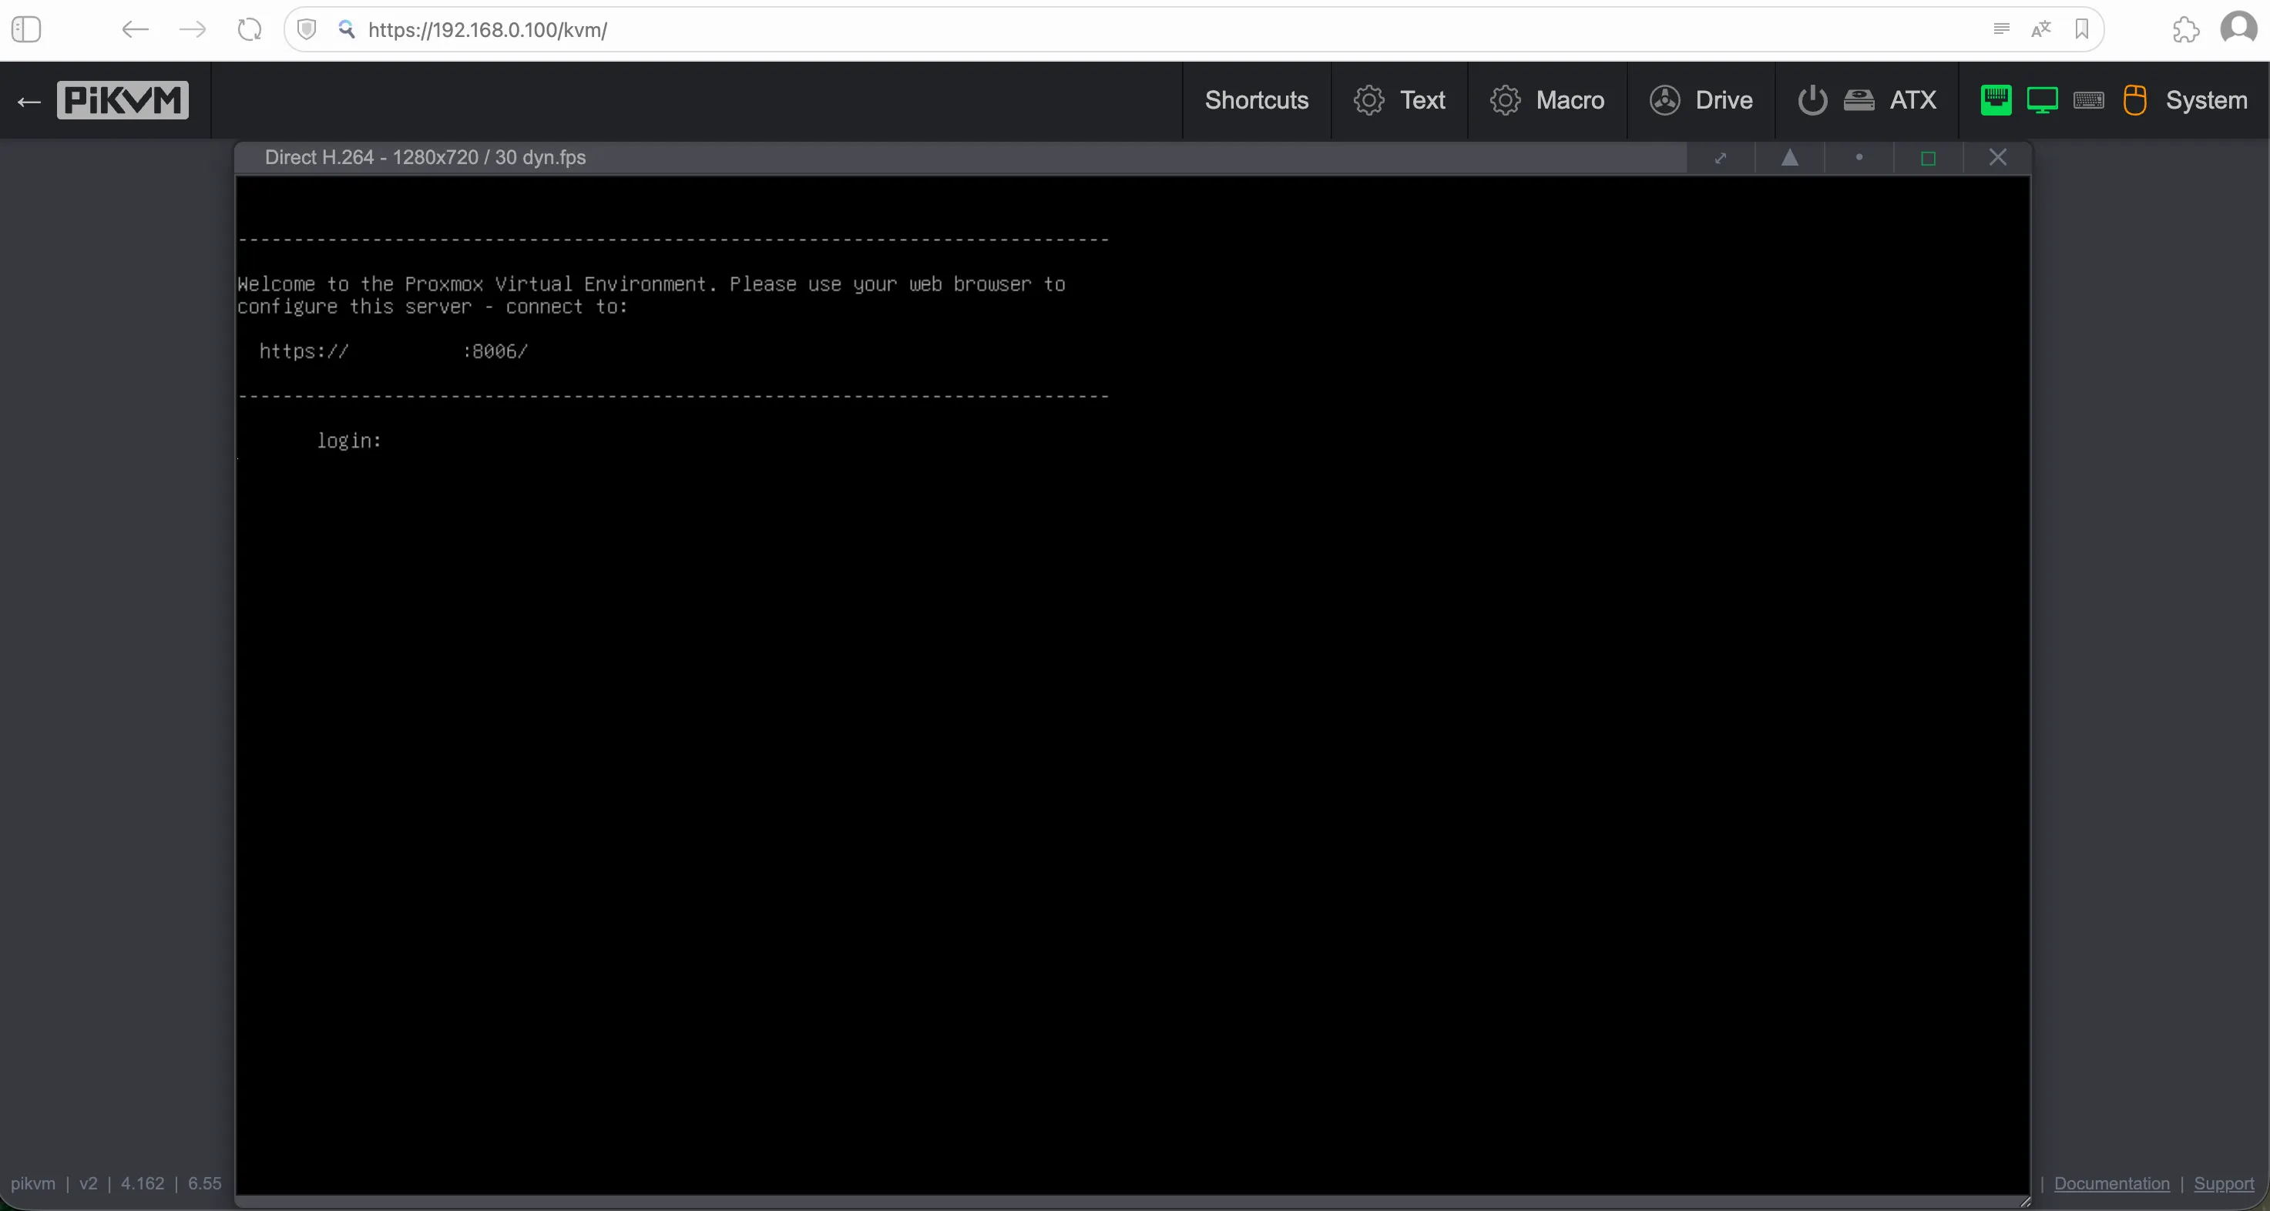Click the keyboard status icon

pos(2088,100)
